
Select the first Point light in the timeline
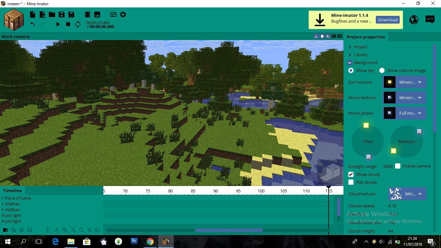tap(11, 215)
